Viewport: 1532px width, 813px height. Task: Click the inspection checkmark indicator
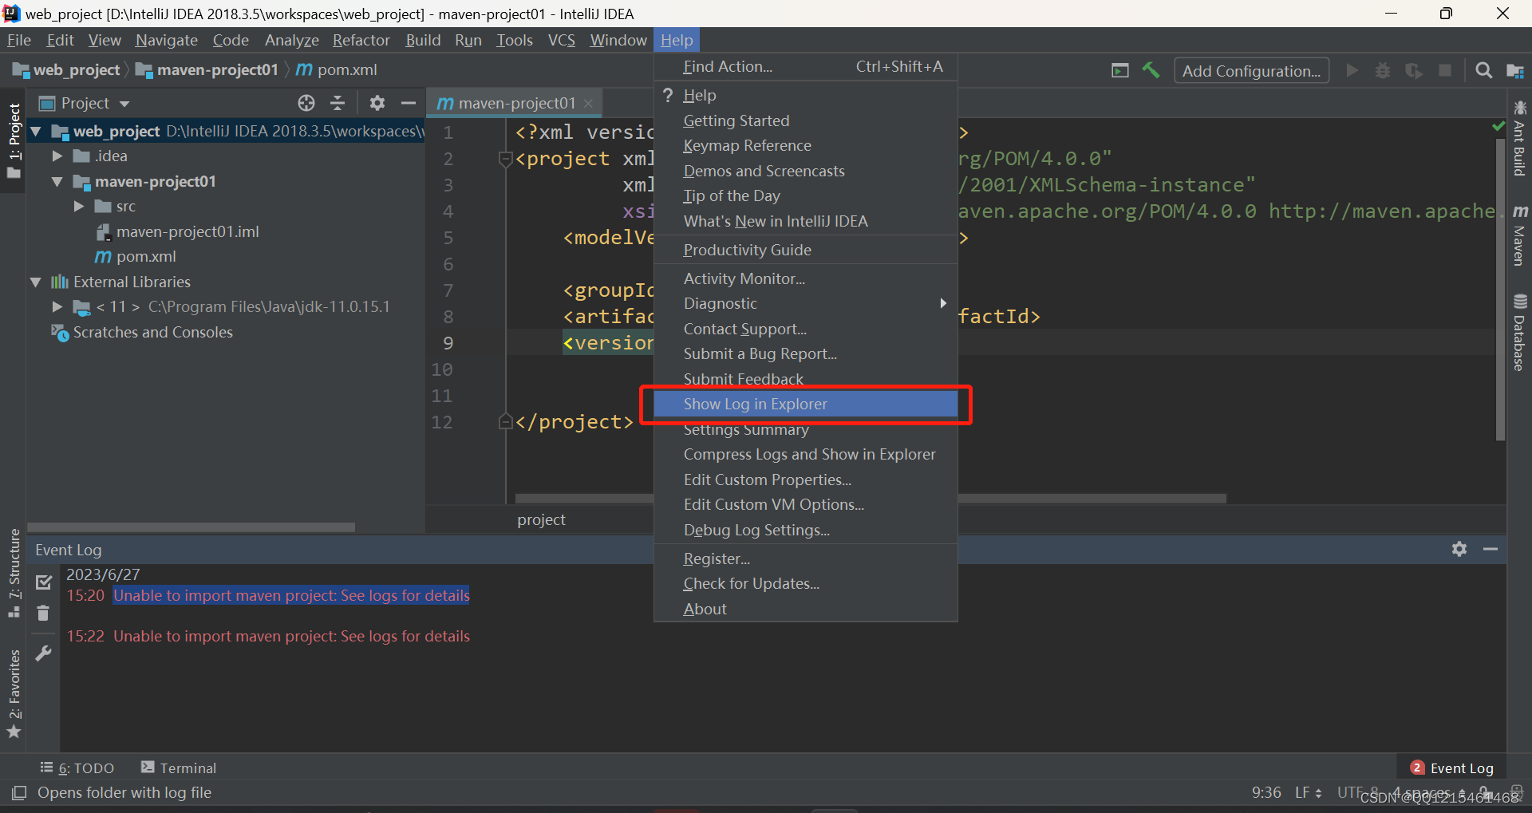click(x=1498, y=127)
